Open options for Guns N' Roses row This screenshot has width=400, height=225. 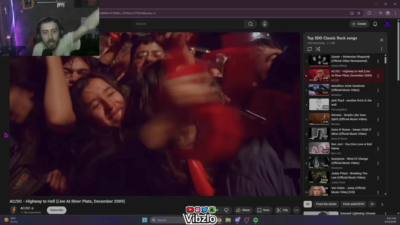pos(378,134)
